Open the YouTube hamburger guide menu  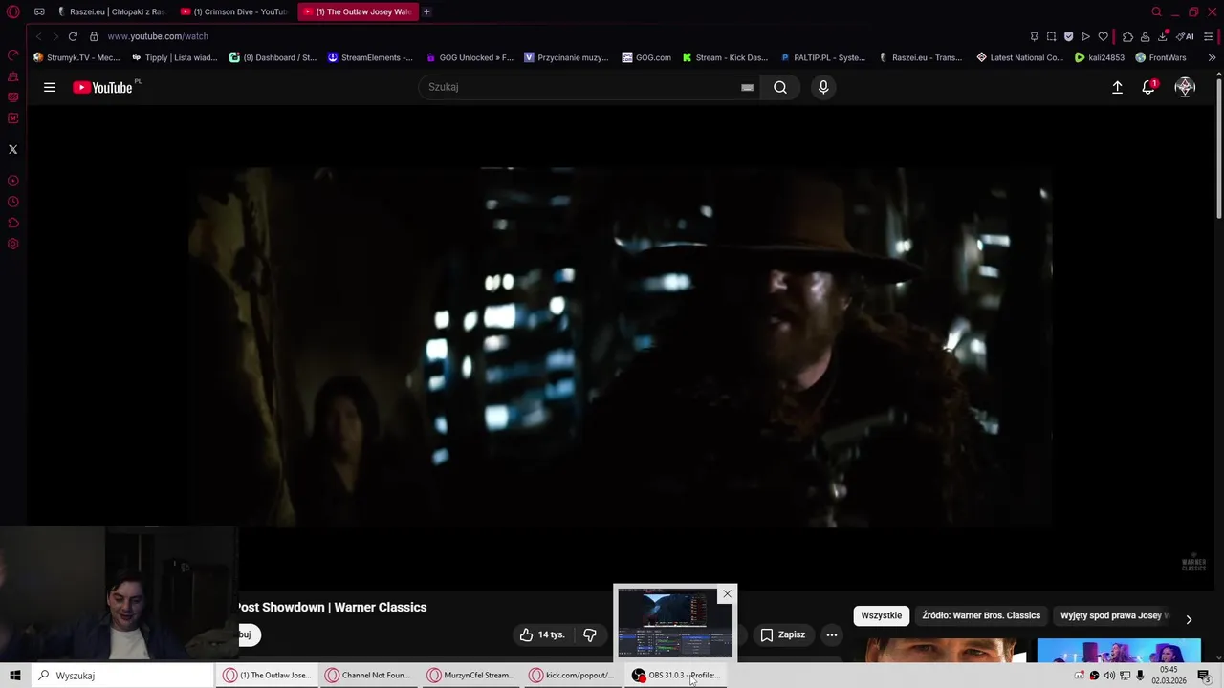click(x=50, y=87)
